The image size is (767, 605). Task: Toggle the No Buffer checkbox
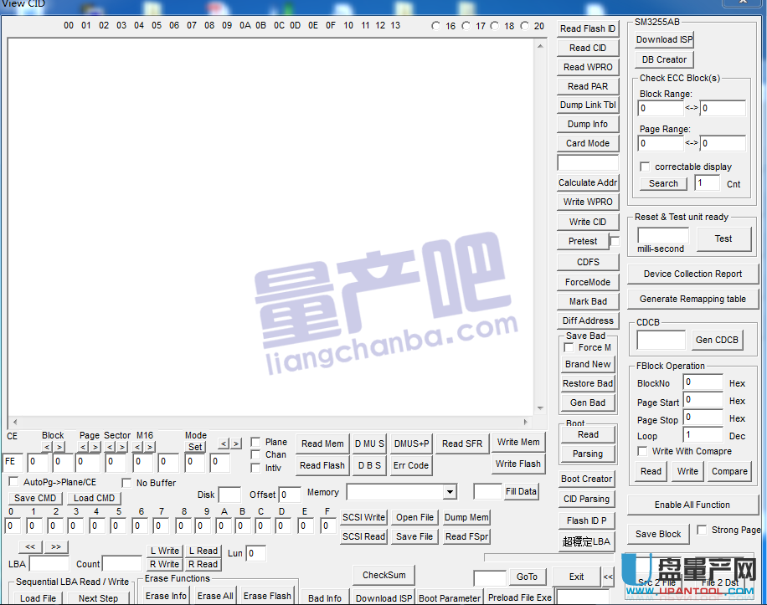click(126, 483)
